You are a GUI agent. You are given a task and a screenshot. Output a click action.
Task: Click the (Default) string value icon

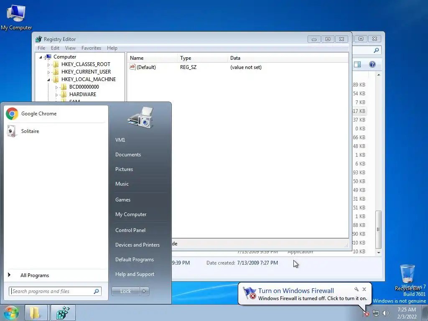click(x=132, y=67)
